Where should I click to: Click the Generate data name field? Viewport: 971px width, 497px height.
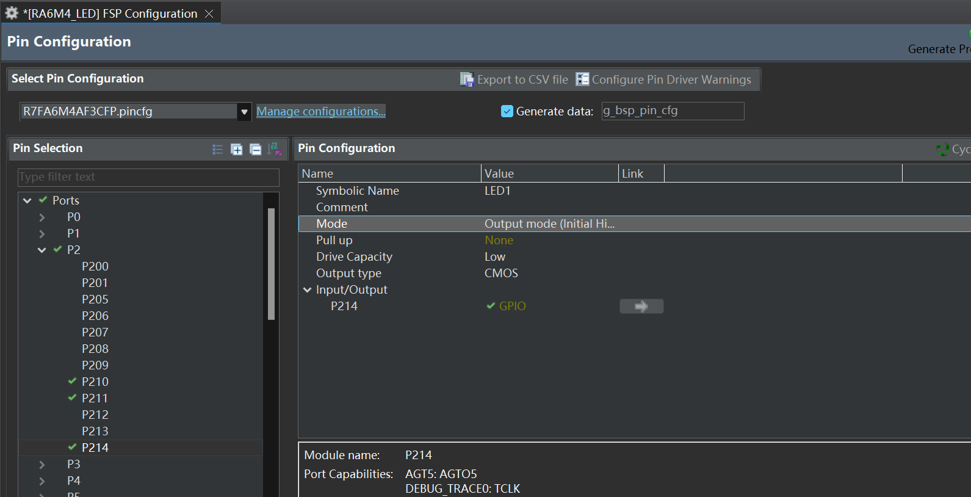[673, 111]
